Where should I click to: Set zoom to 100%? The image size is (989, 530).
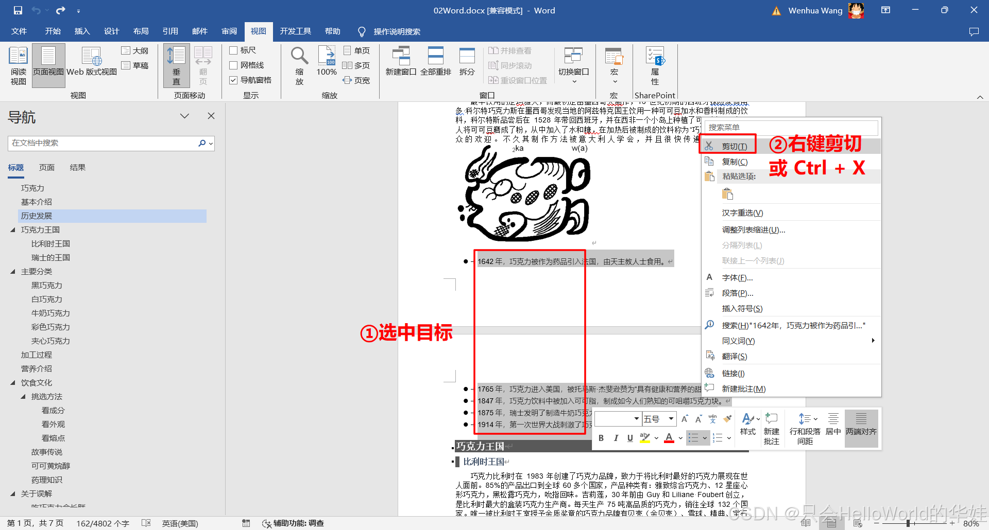tap(327, 62)
